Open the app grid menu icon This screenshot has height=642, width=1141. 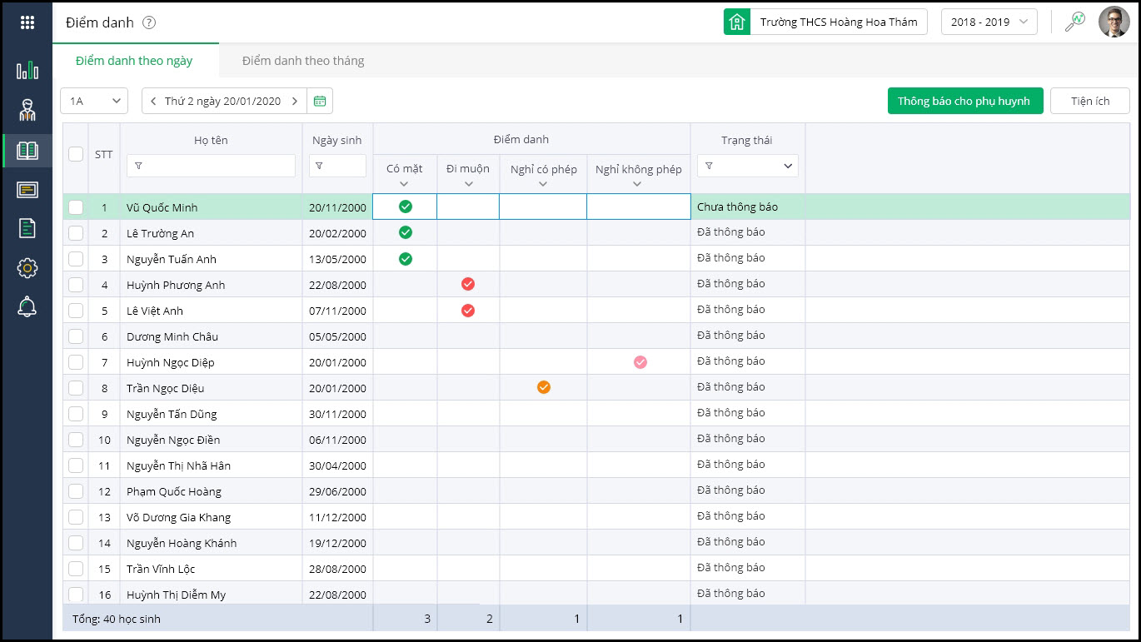[x=27, y=22]
